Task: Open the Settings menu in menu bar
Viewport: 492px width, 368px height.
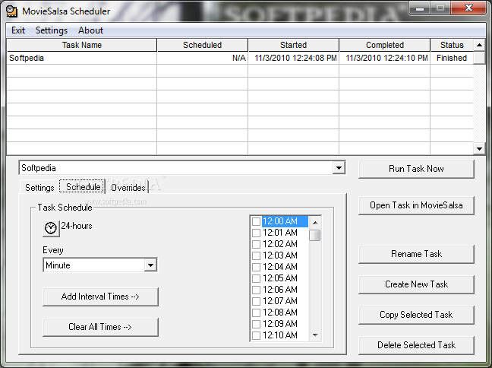Action: (x=52, y=30)
